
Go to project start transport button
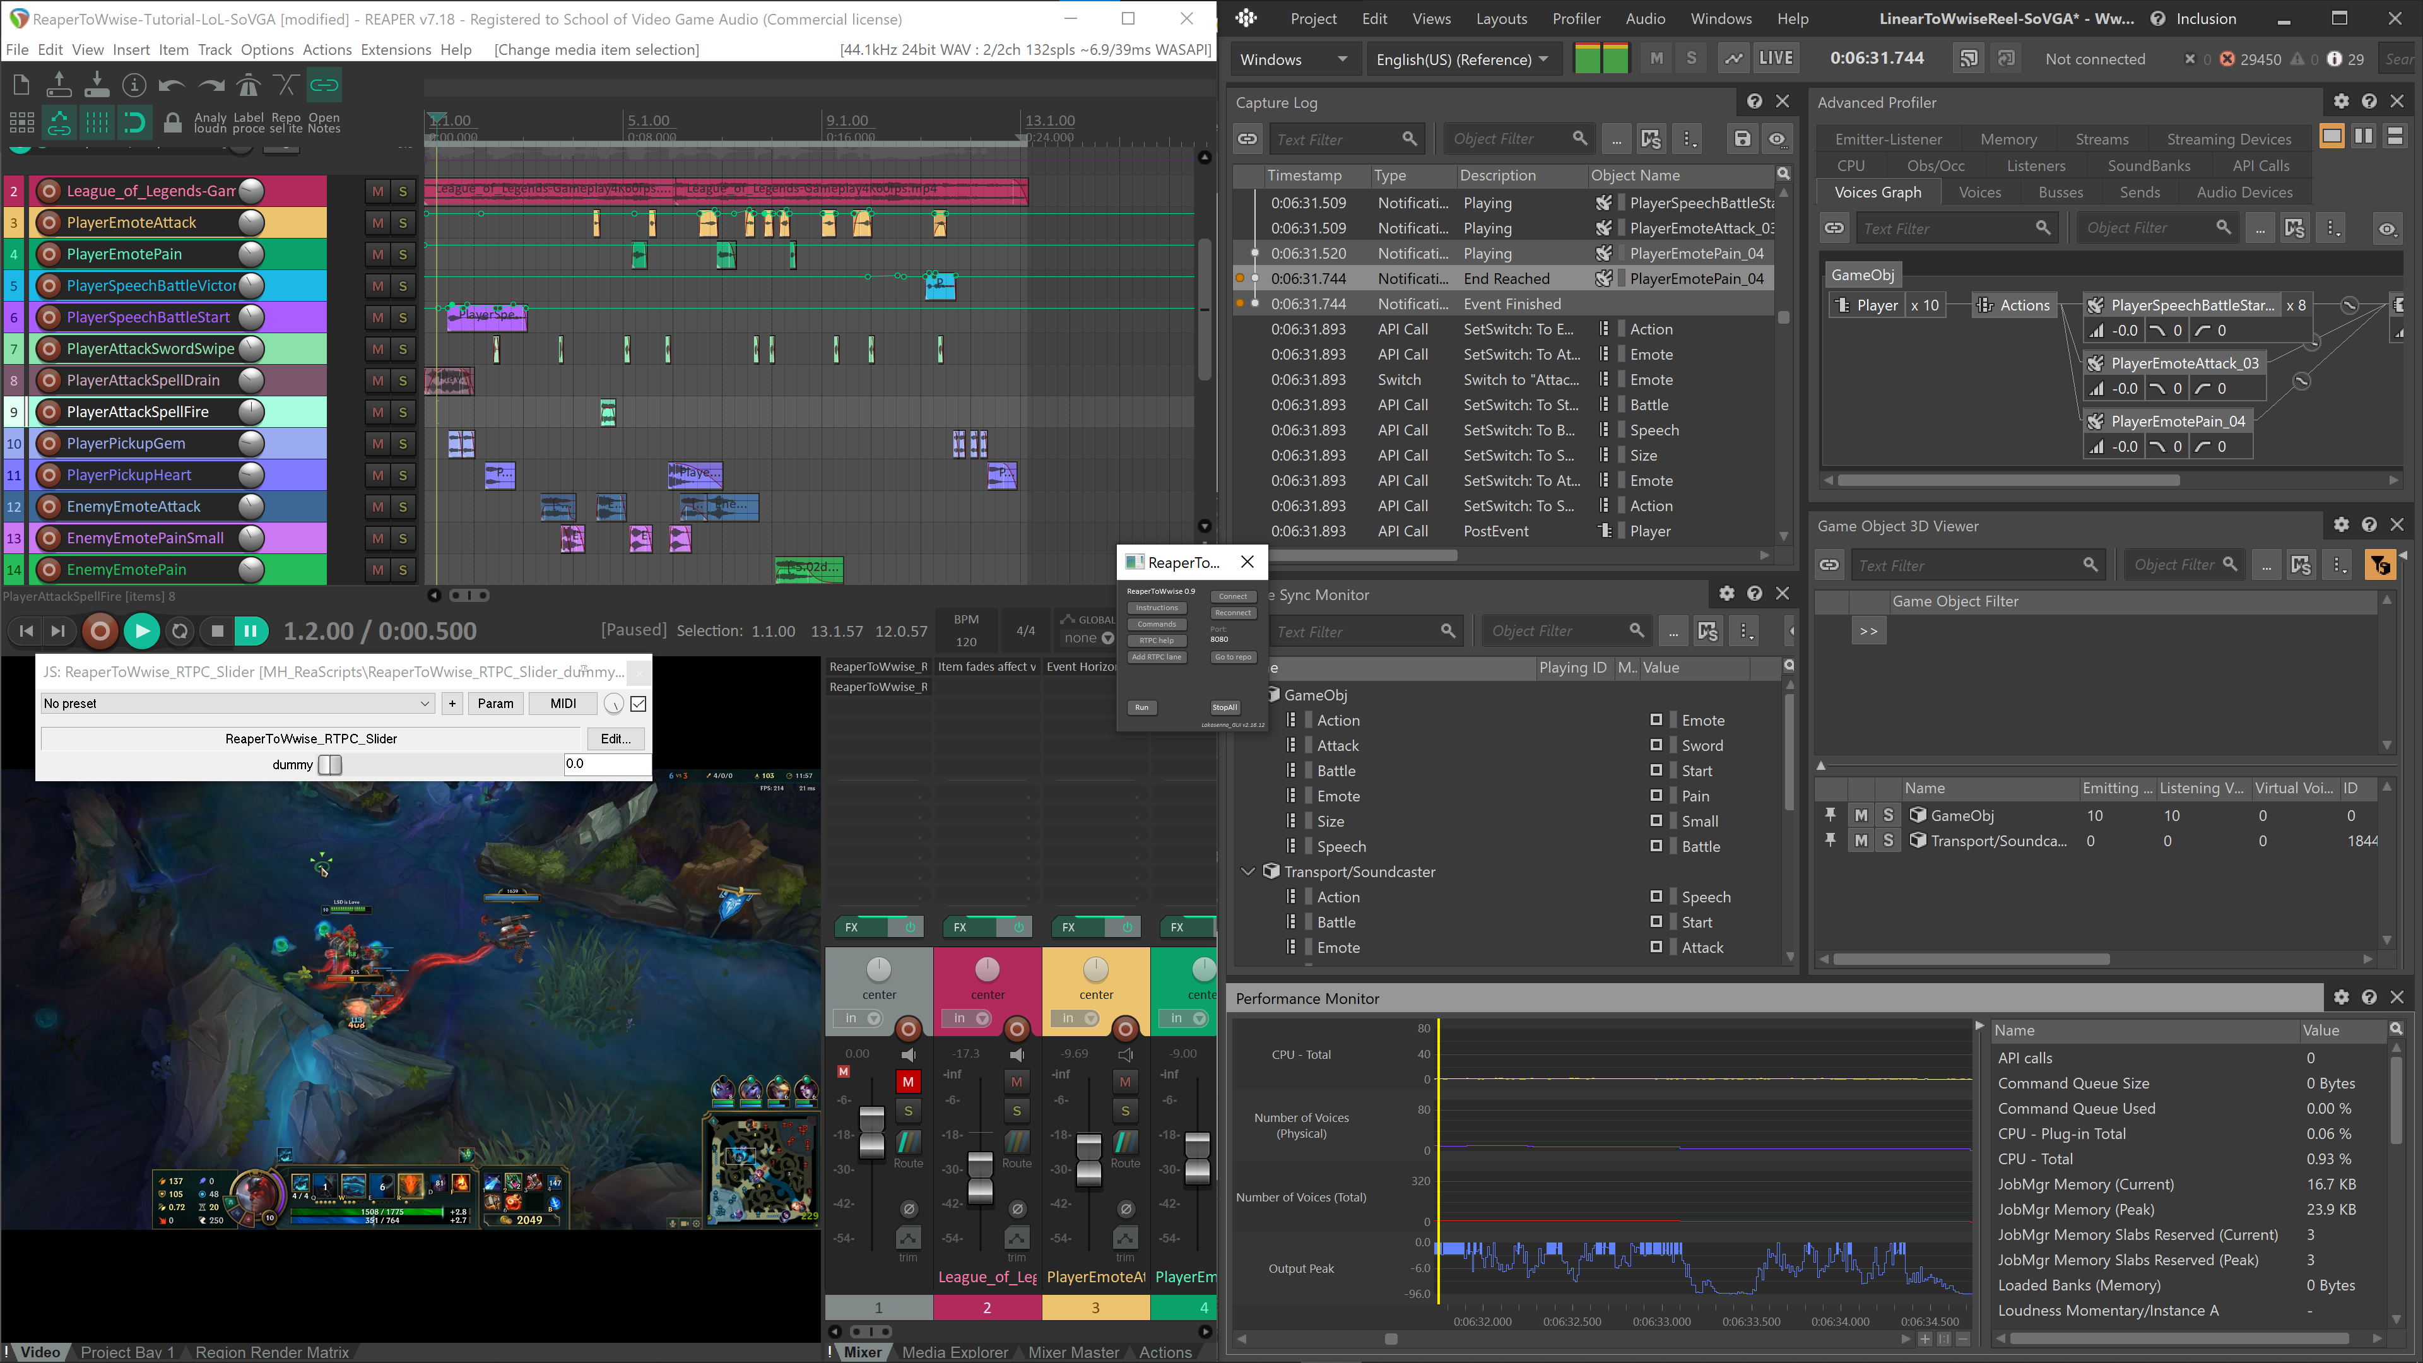tap(27, 631)
